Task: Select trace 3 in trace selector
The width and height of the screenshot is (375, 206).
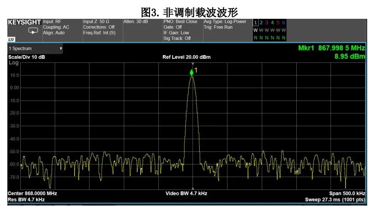Action: coord(267,22)
